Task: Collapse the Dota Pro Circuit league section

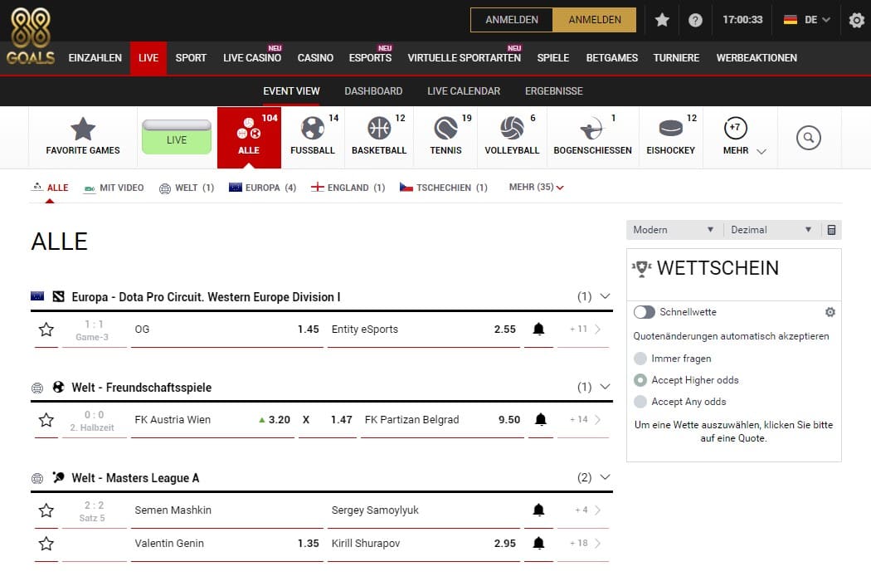Action: click(606, 296)
